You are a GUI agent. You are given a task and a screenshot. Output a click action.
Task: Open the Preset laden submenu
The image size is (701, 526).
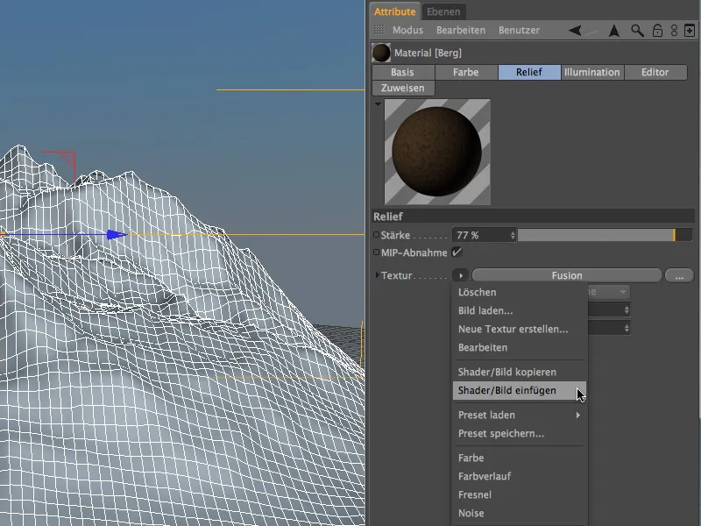(520, 415)
